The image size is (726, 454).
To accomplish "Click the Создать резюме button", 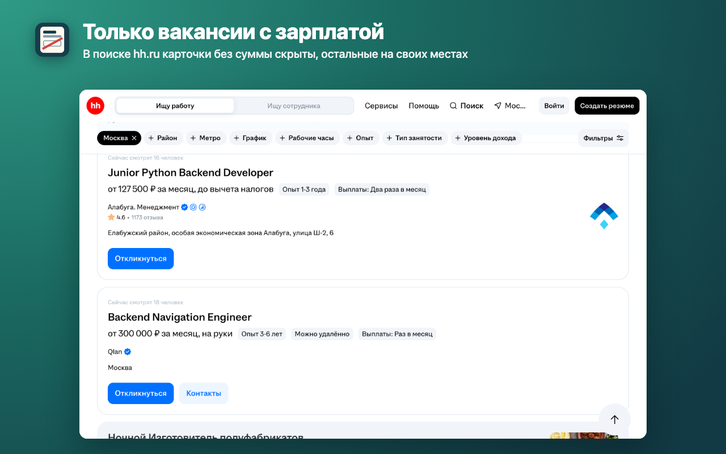I will click(607, 106).
